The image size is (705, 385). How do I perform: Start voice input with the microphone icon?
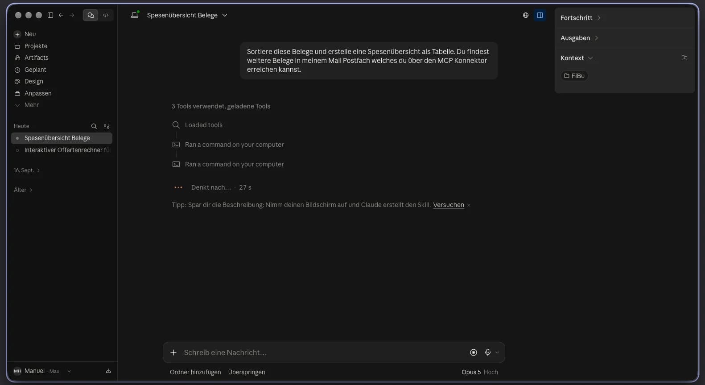click(x=488, y=352)
